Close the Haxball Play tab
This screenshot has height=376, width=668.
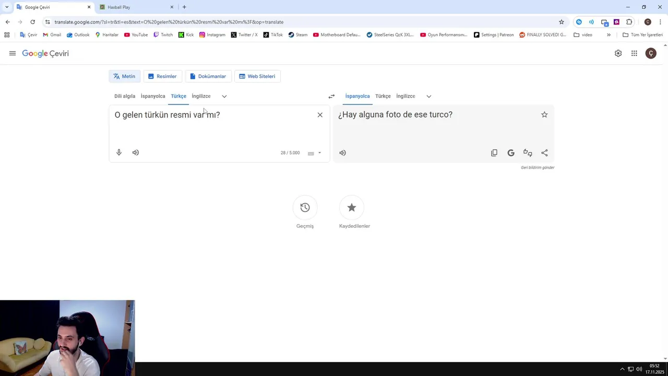click(x=172, y=7)
